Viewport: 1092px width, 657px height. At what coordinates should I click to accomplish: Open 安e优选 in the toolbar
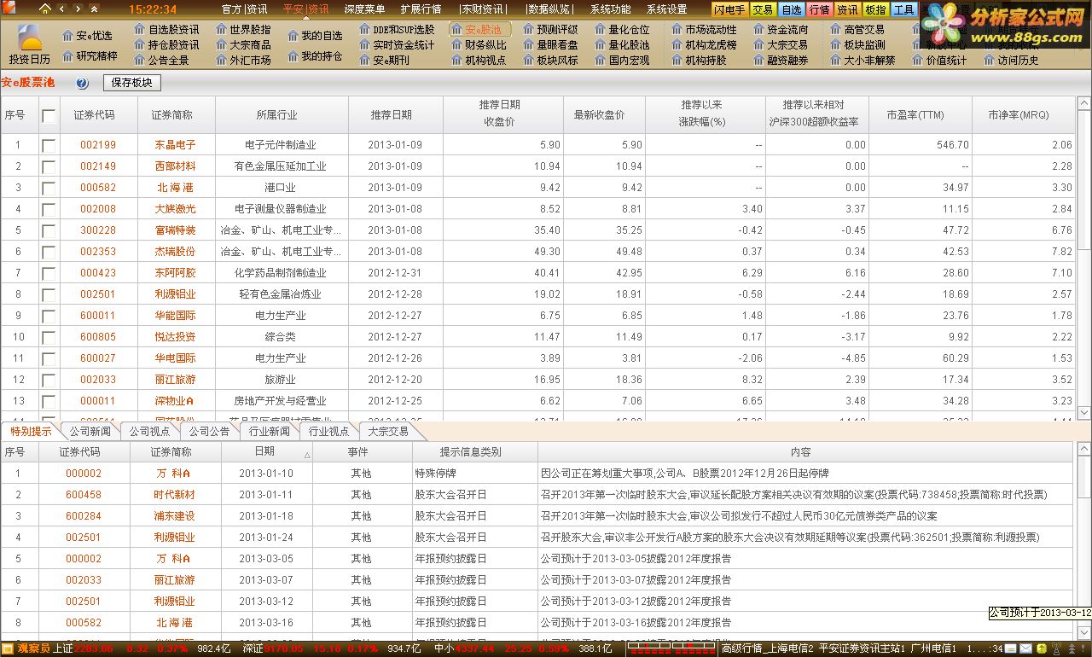88,36
